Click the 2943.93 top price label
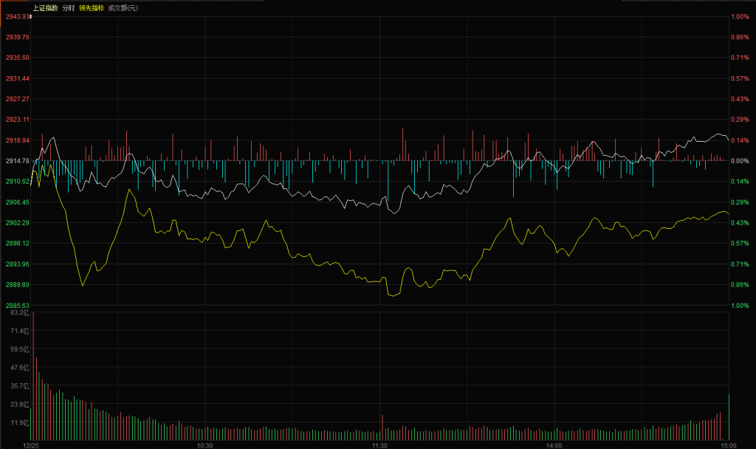The image size is (756, 449). [15, 16]
